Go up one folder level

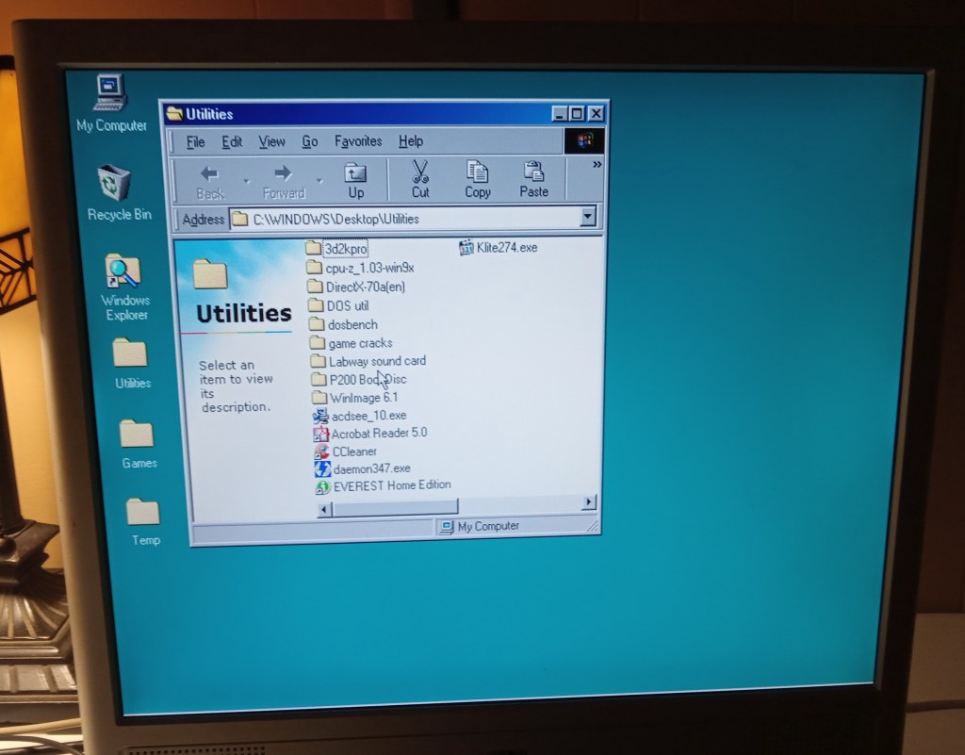pyautogui.click(x=355, y=179)
